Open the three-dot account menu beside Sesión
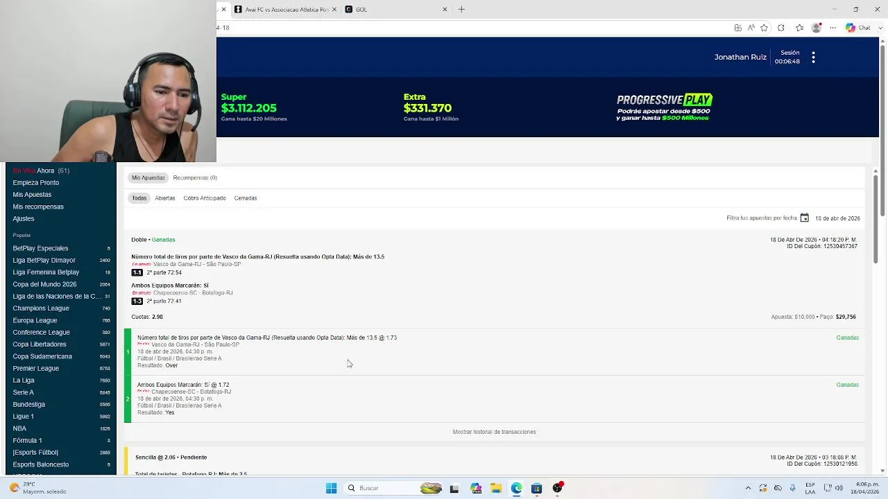This screenshot has width=888, height=499. 813,58
